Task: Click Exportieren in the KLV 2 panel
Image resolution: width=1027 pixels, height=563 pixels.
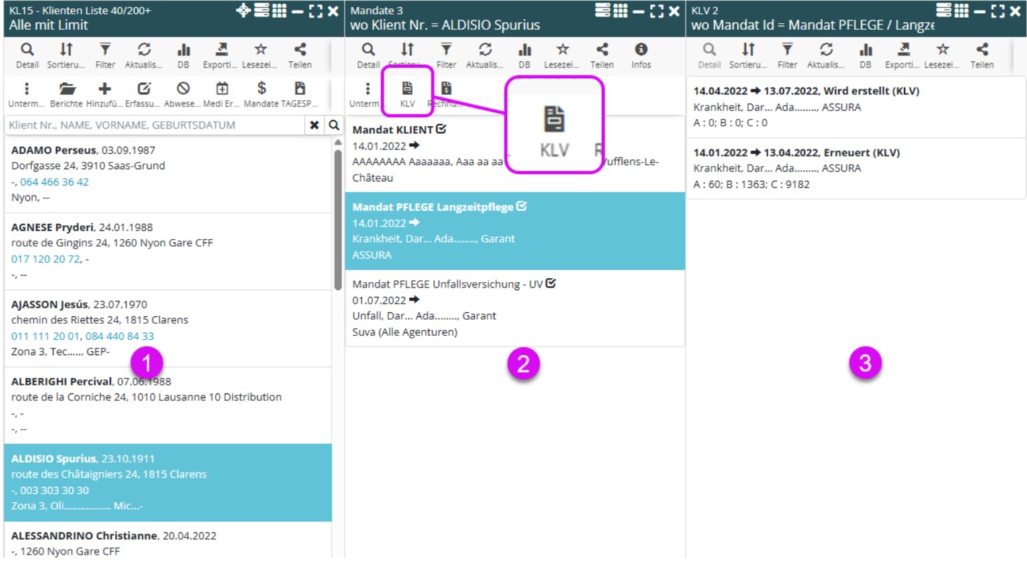Action: tap(903, 54)
